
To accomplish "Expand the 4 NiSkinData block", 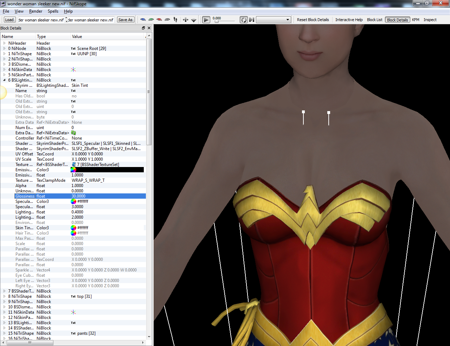I will (x=5, y=70).
